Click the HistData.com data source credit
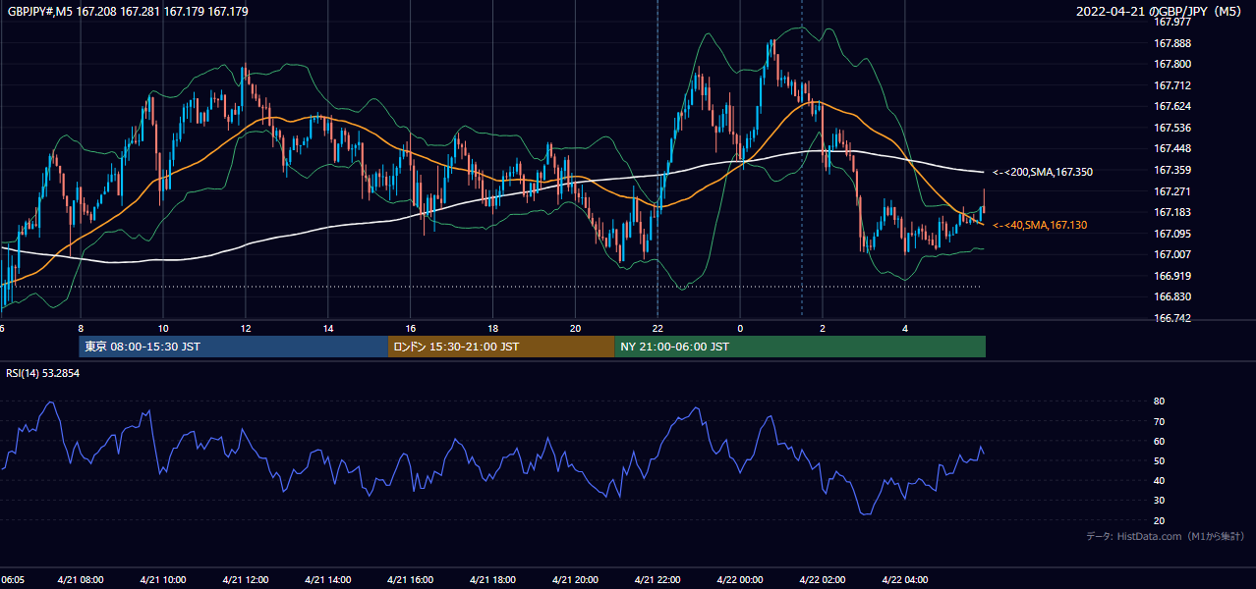Screen dimensions: 1256x589 coord(1166,537)
